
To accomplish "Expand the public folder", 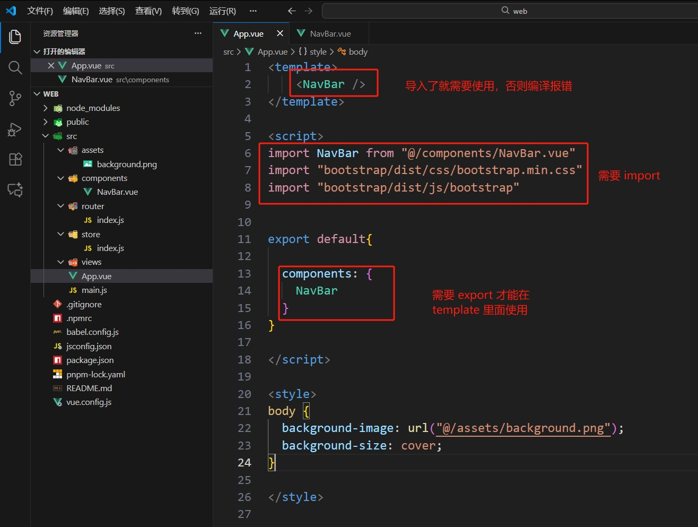I will (x=46, y=122).
